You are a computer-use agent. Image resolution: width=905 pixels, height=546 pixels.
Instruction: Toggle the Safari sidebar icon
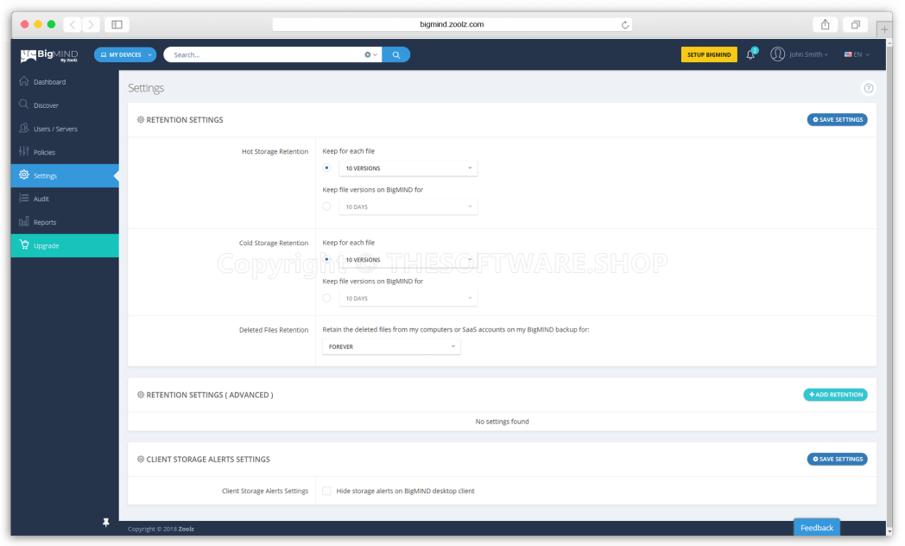point(117,24)
